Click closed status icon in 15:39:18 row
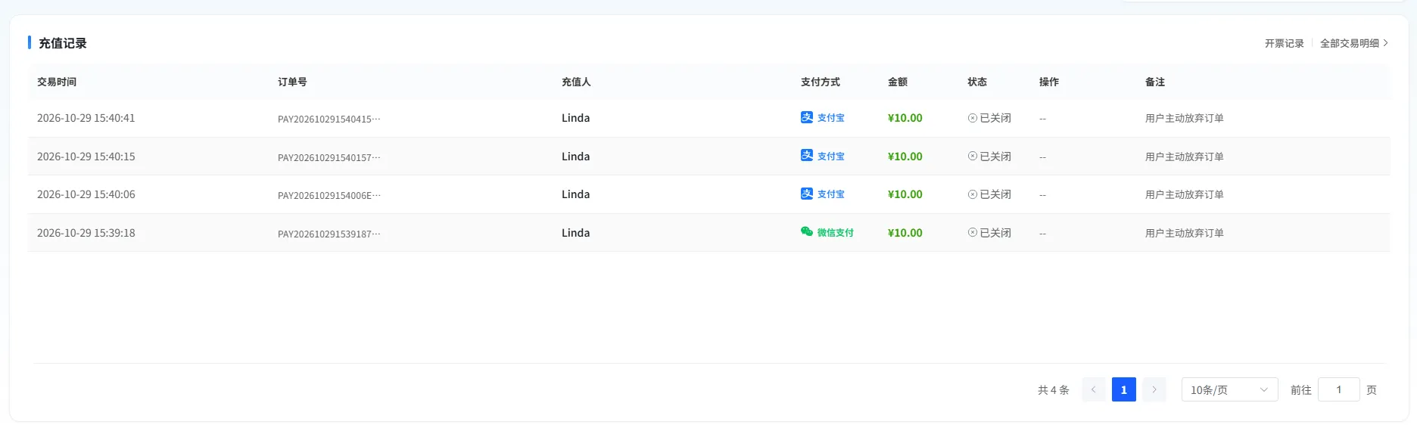 point(973,232)
